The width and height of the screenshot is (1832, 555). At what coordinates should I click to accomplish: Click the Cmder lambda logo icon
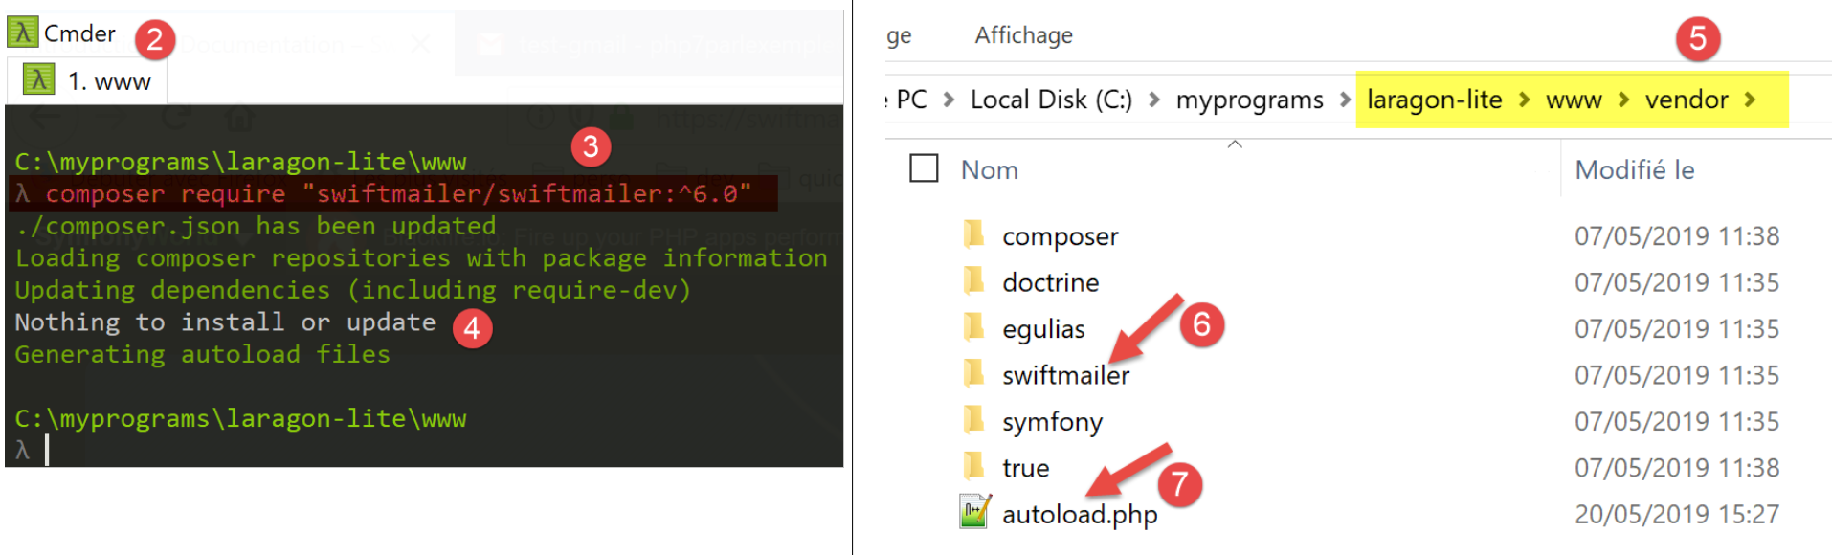tap(22, 33)
